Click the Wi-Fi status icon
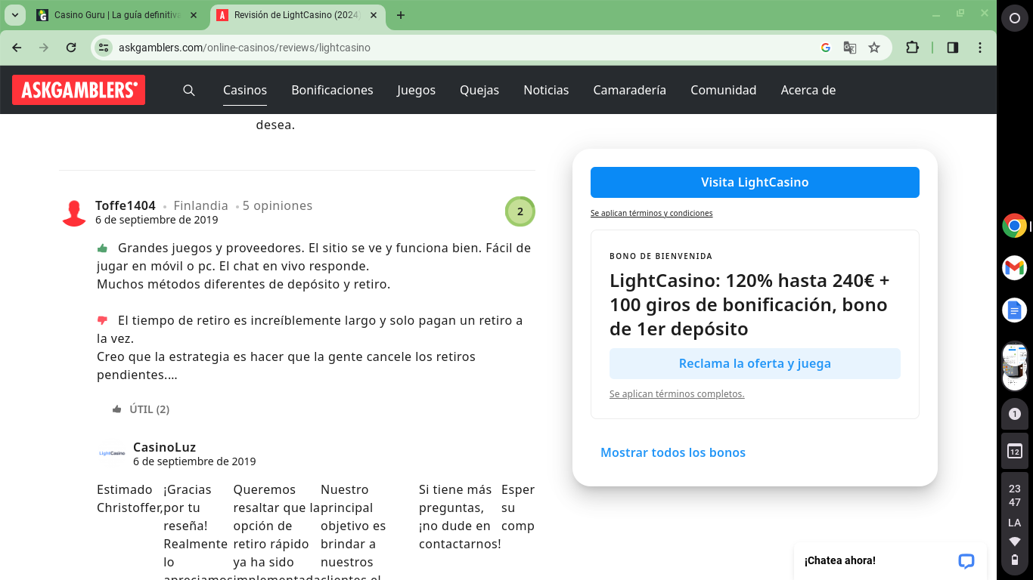The width and height of the screenshot is (1033, 580). coord(1015,542)
